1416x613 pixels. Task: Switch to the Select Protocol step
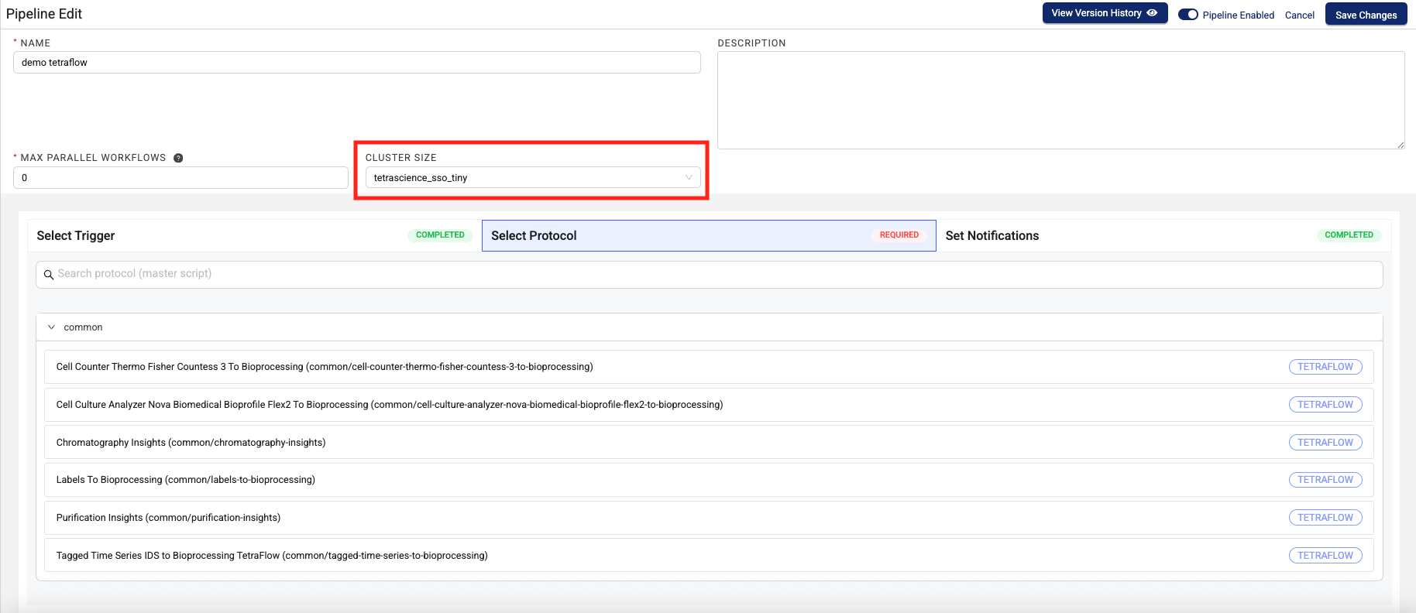point(709,235)
